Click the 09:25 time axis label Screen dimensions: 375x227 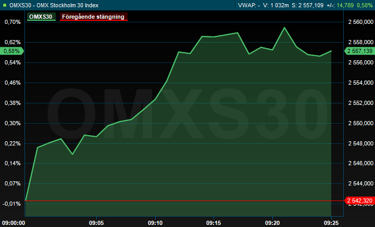(x=332, y=221)
